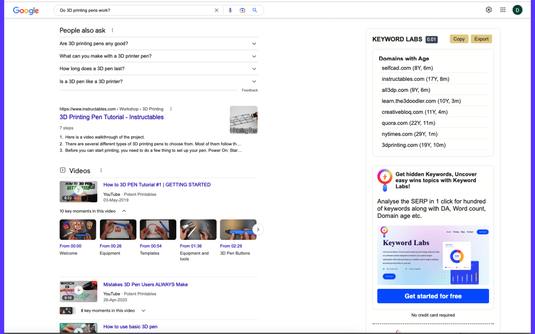Collapse 10 key moments in this video
The image size is (535, 334).
click(x=93, y=211)
